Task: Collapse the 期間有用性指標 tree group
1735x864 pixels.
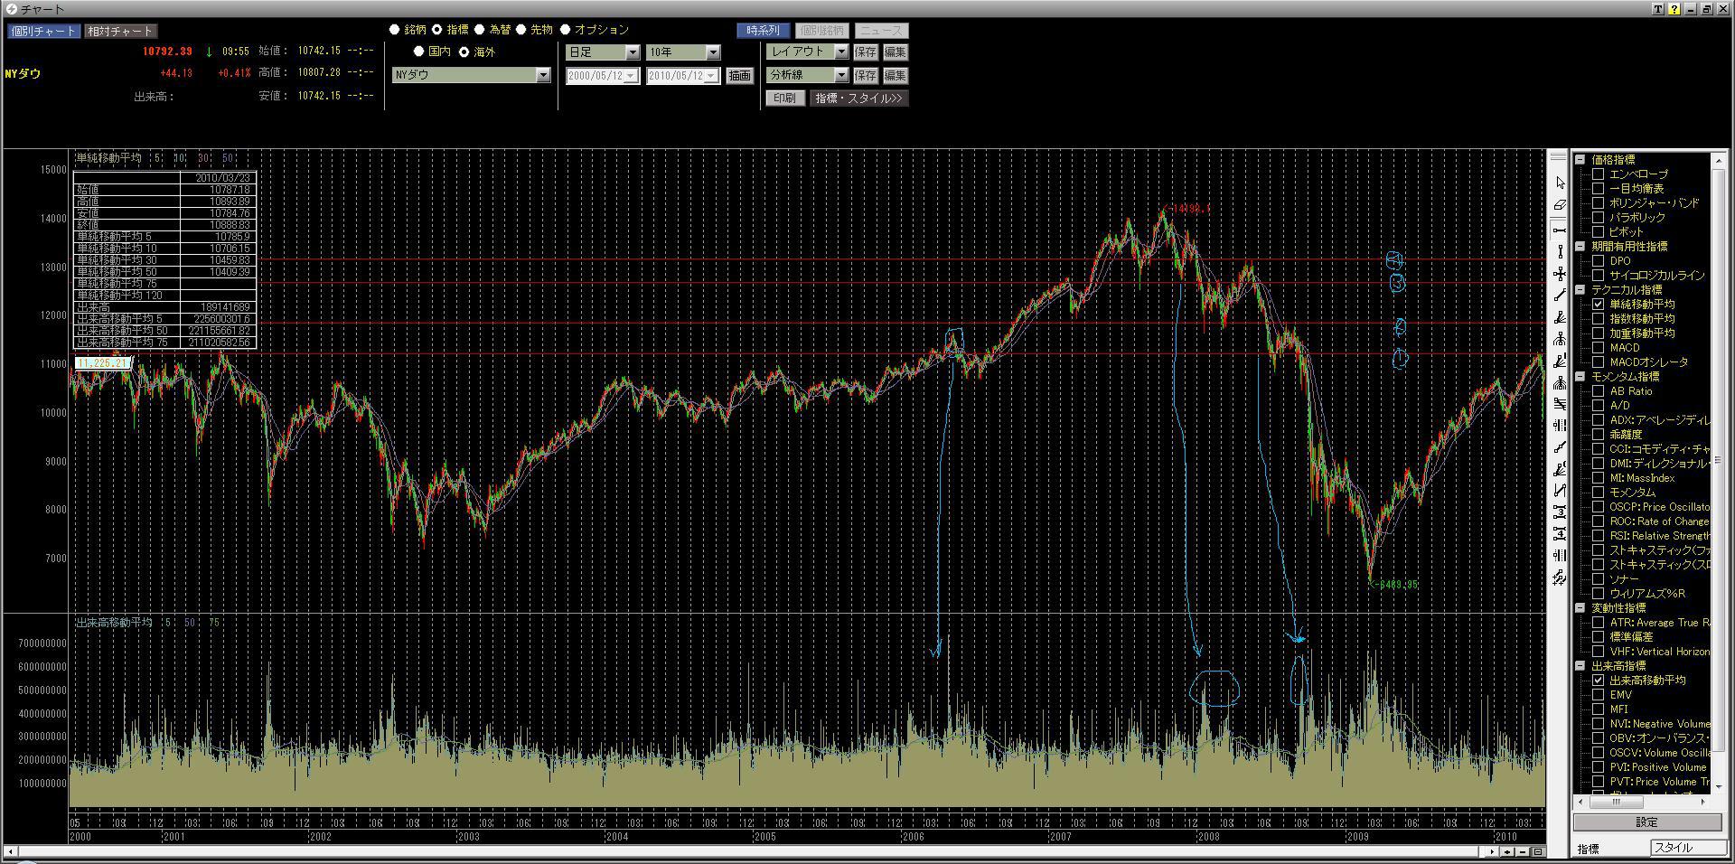Action: point(1580,247)
